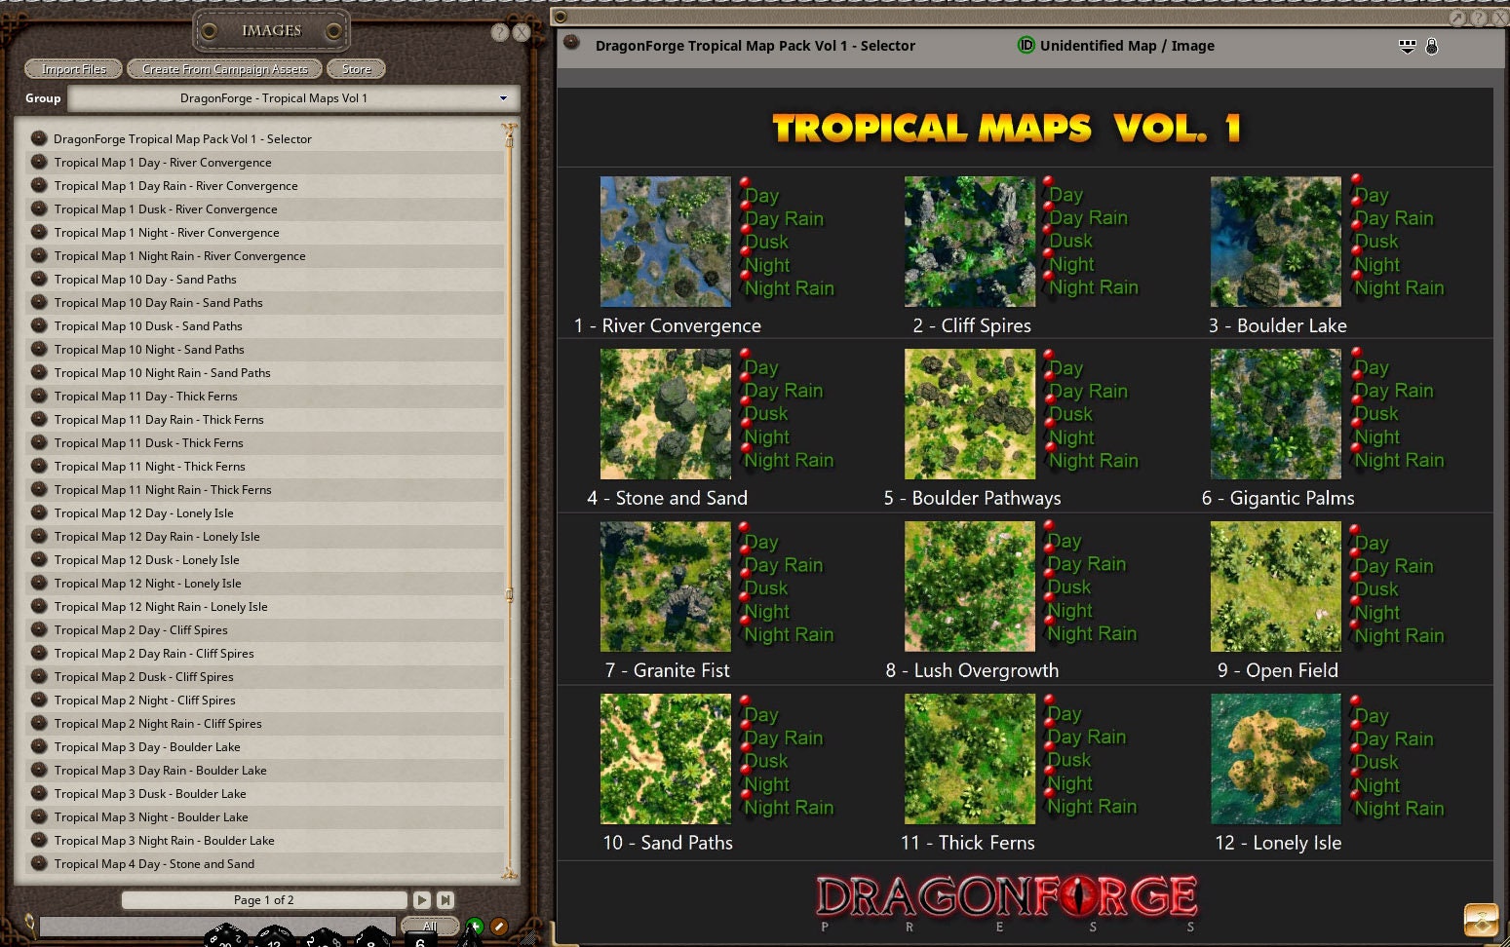Open Stone and Sand Day Rain link
Viewport: 1510px width, 947px height.
click(x=784, y=390)
